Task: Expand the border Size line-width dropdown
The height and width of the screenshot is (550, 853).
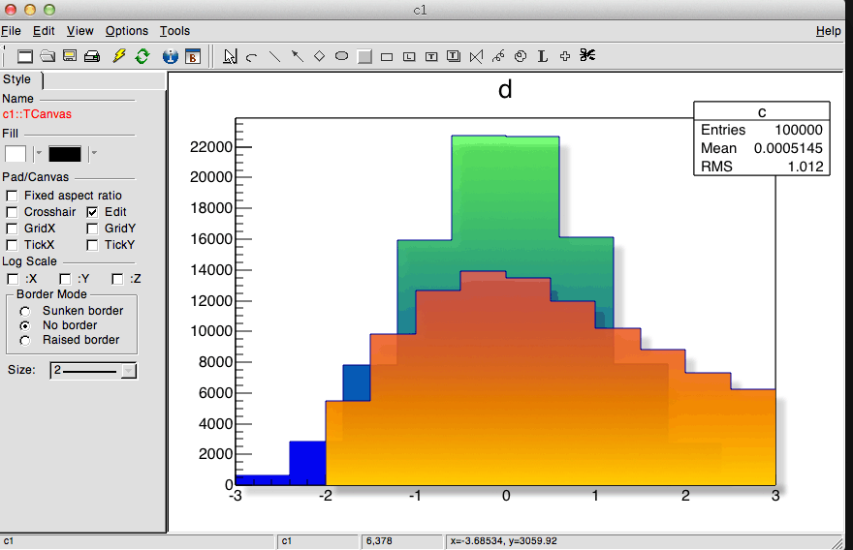Action: click(x=129, y=371)
